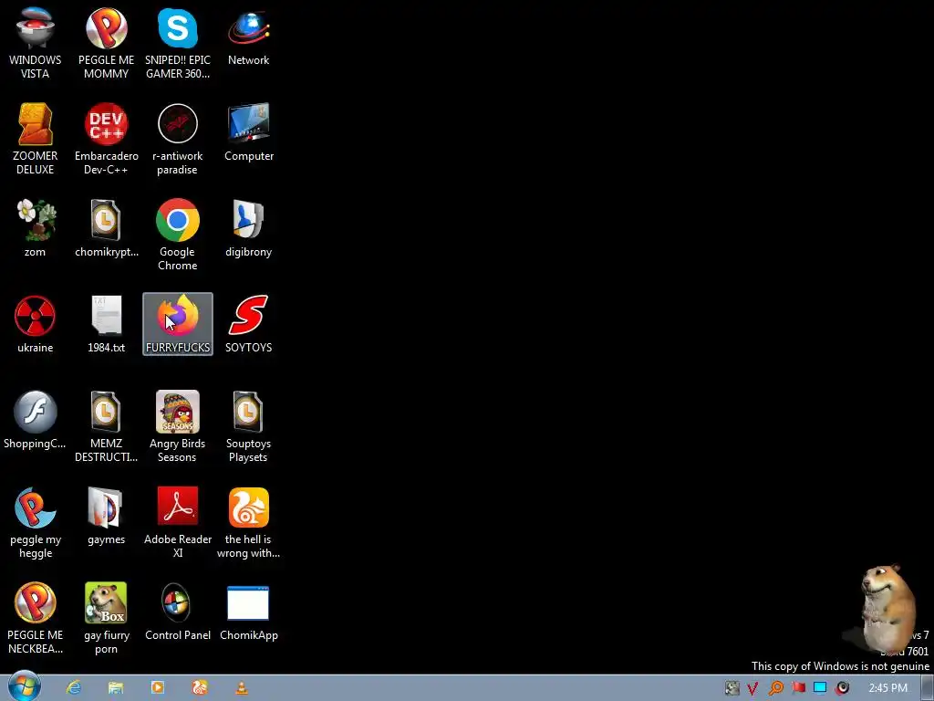Click the red V tray icon
The image size is (934, 701).
pos(752,688)
